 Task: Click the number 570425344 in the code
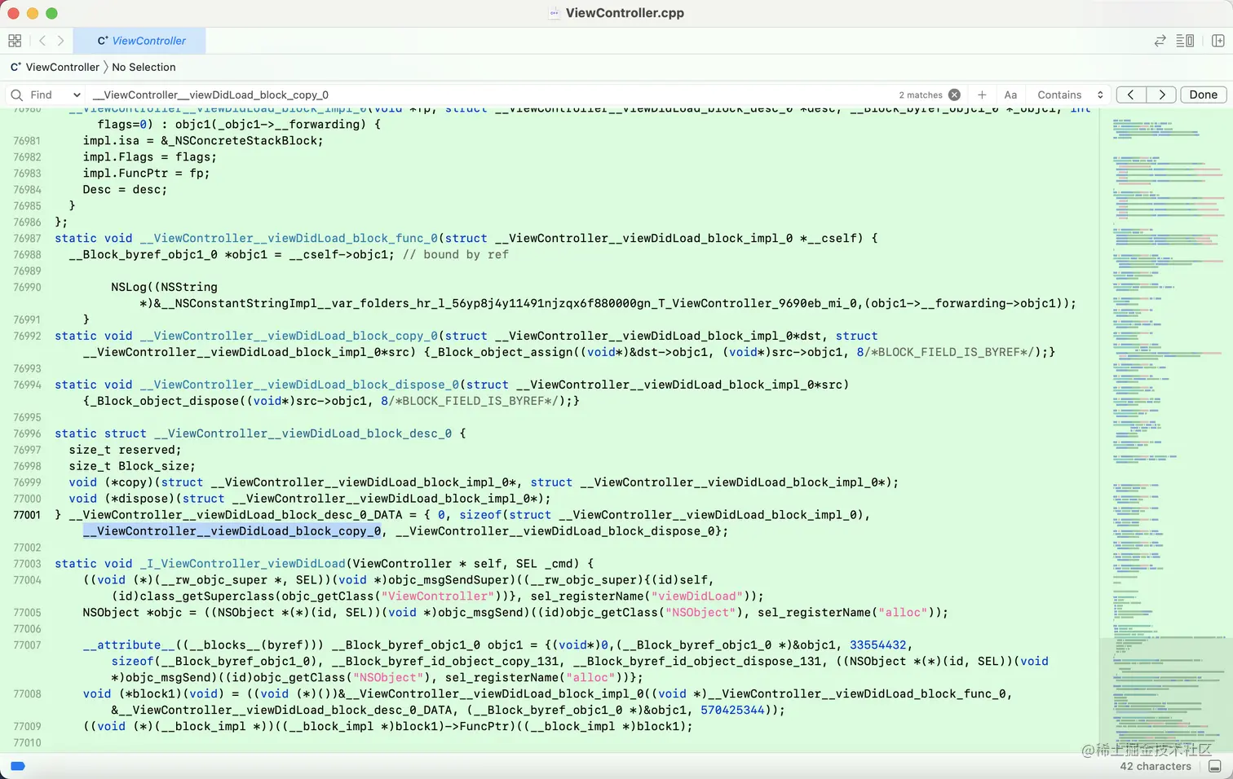coord(732,711)
